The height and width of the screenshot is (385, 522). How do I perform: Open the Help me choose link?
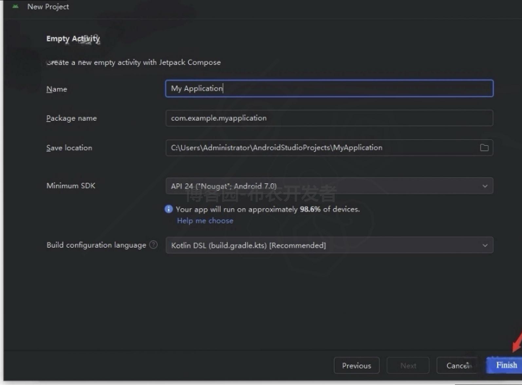[x=205, y=221]
